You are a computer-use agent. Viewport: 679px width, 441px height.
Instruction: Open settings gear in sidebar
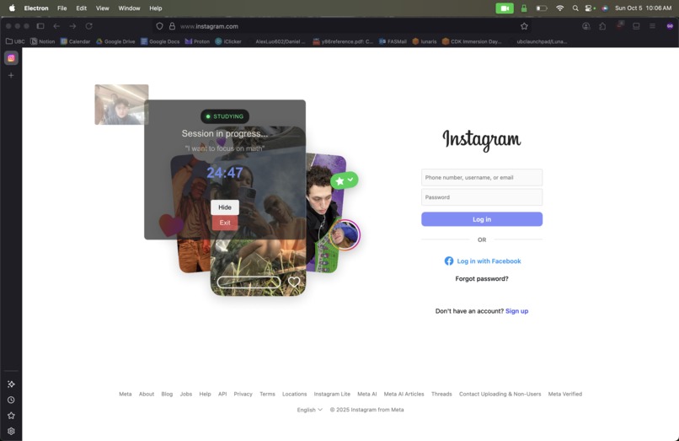(x=11, y=431)
